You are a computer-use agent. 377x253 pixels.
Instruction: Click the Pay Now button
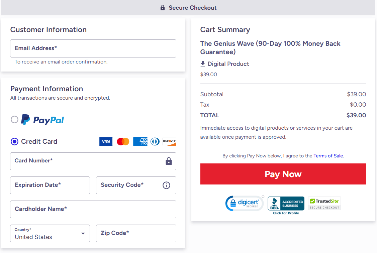click(x=283, y=174)
